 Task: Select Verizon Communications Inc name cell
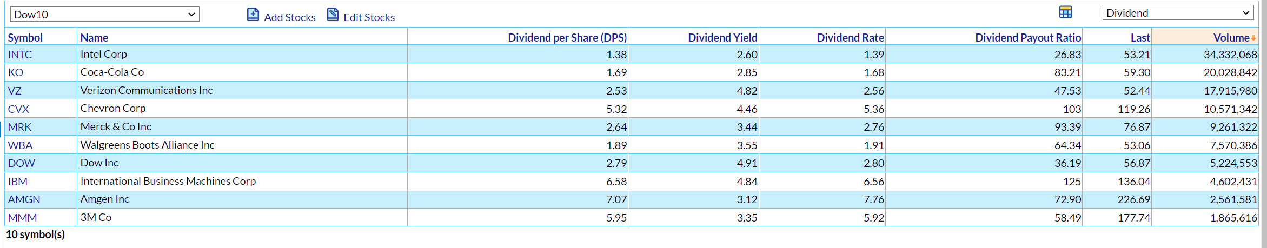242,90
